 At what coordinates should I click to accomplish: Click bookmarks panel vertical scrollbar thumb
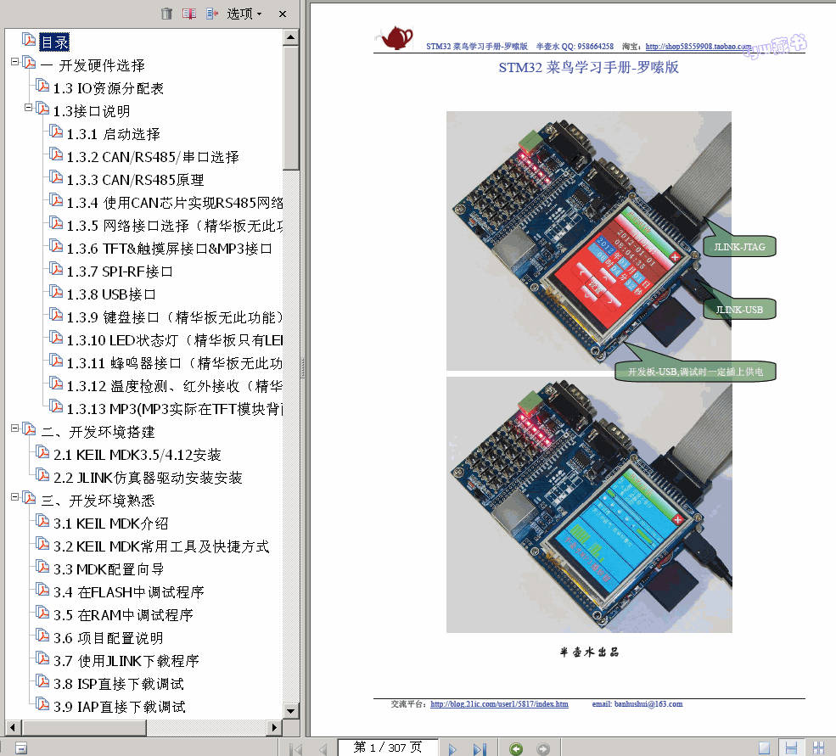tap(290, 108)
